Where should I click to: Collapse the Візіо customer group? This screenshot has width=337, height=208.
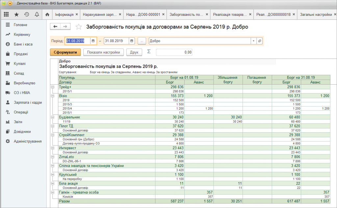point(52,95)
